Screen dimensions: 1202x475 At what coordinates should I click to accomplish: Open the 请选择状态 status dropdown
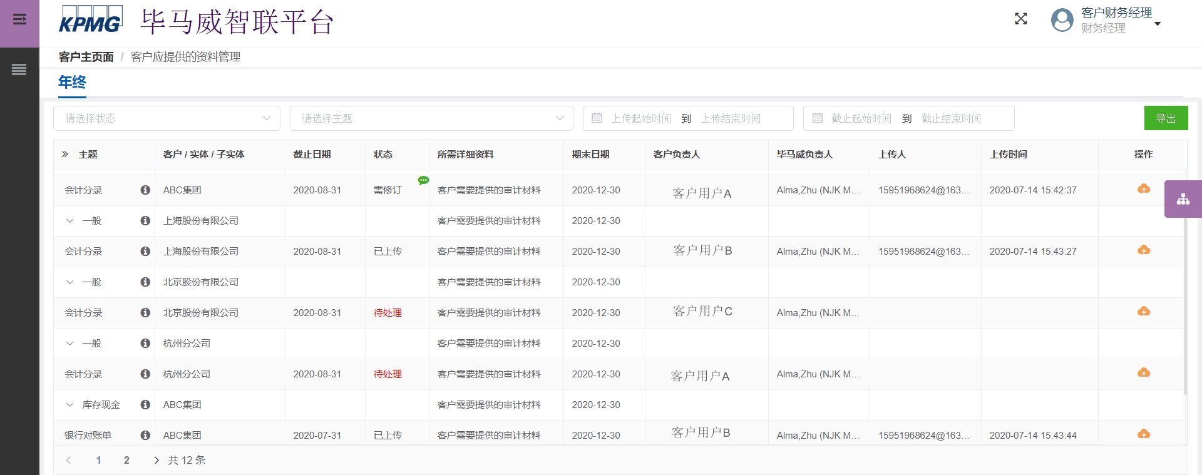click(x=167, y=118)
